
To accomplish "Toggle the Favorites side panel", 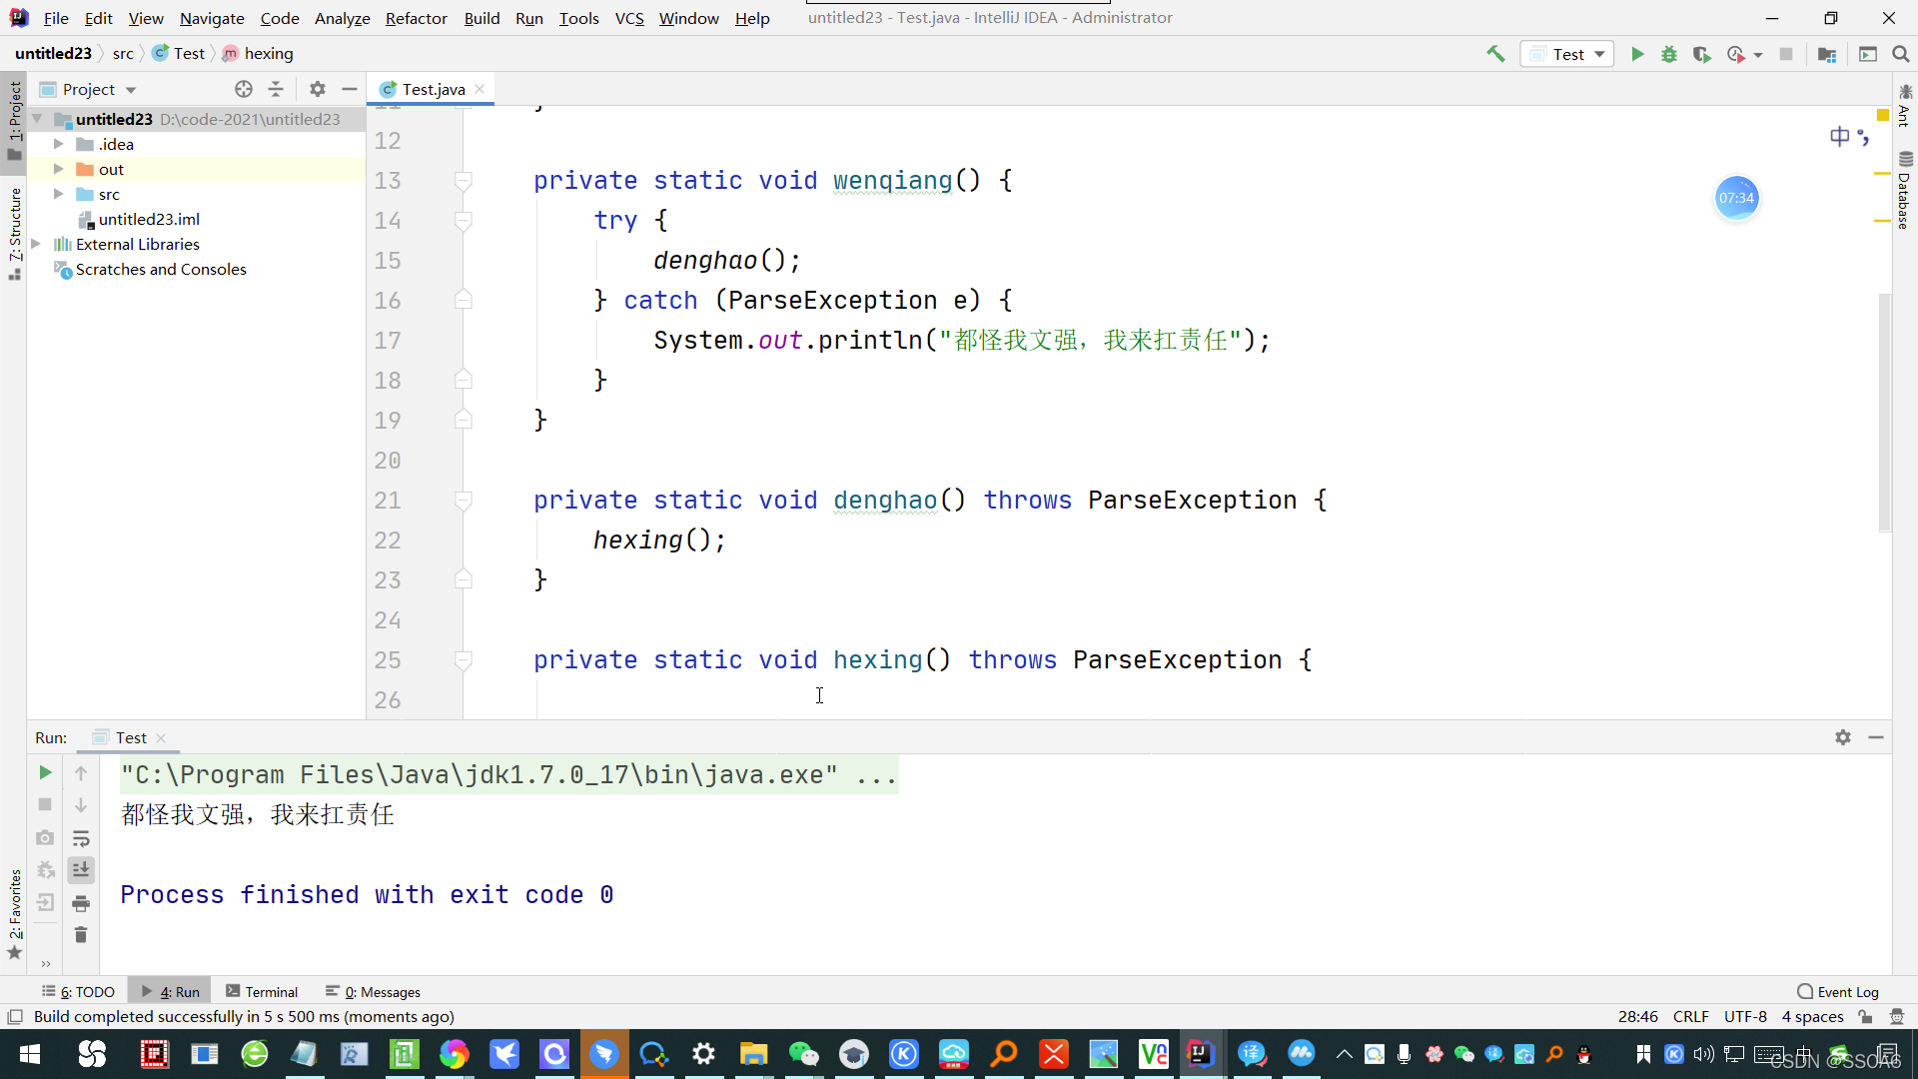I will tap(15, 913).
